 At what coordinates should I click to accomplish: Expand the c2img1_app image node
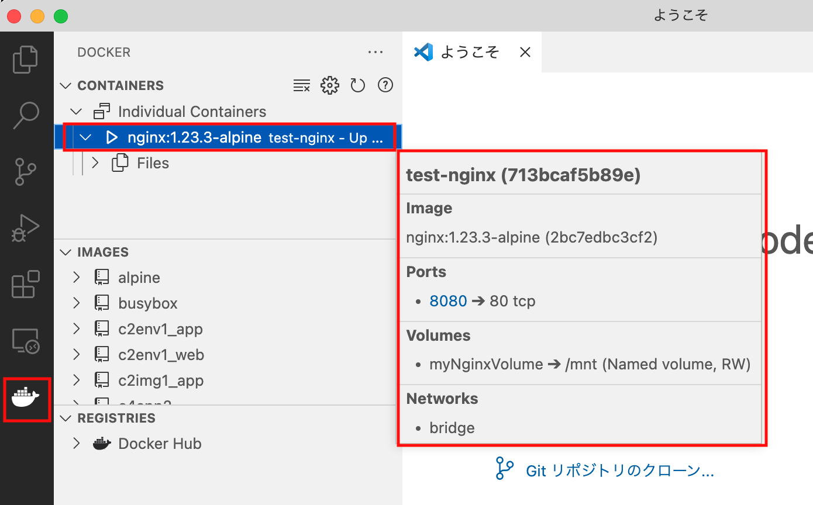tap(76, 380)
